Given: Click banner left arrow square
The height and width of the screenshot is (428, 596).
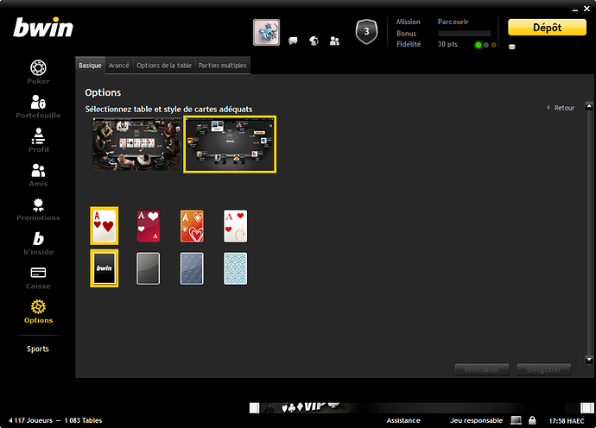Looking at the screenshot, I should coord(254,408).
